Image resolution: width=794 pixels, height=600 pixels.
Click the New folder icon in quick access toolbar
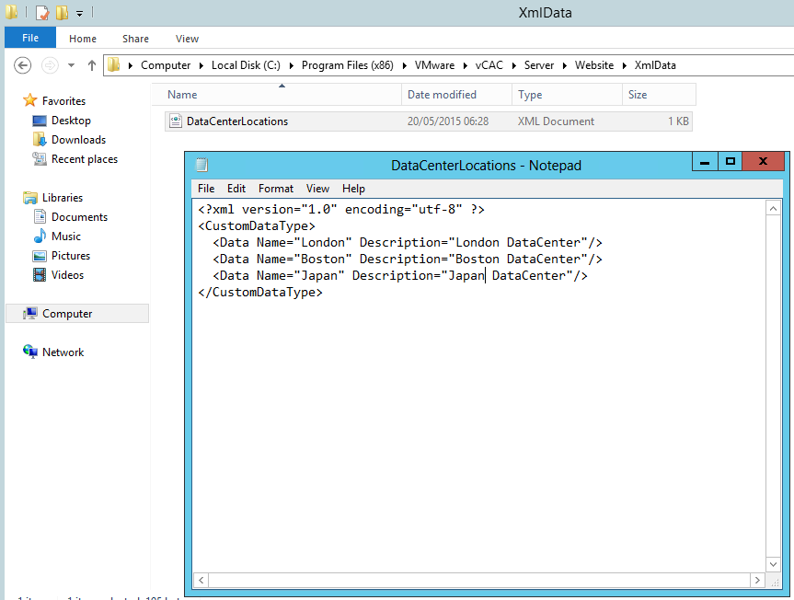(x=62, y=12)
